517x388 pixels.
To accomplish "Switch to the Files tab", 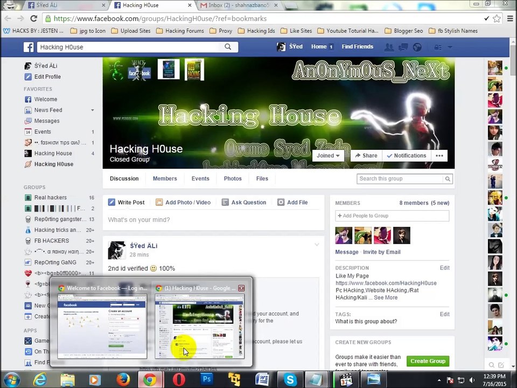I will click(262, 178).
